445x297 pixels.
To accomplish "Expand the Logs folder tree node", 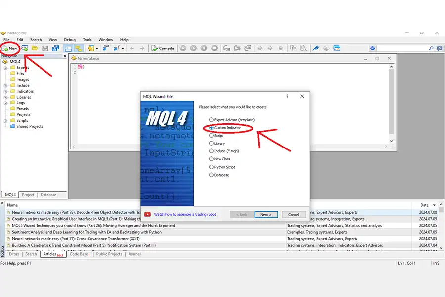I will (5, 103).
